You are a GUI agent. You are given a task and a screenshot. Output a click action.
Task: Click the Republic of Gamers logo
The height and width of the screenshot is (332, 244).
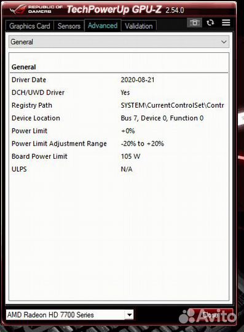(x=36, y=9)
